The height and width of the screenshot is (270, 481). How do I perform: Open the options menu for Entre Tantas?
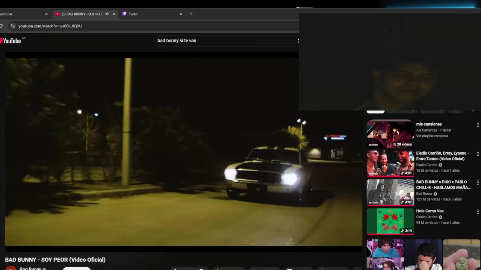click(x=478, y=154)
